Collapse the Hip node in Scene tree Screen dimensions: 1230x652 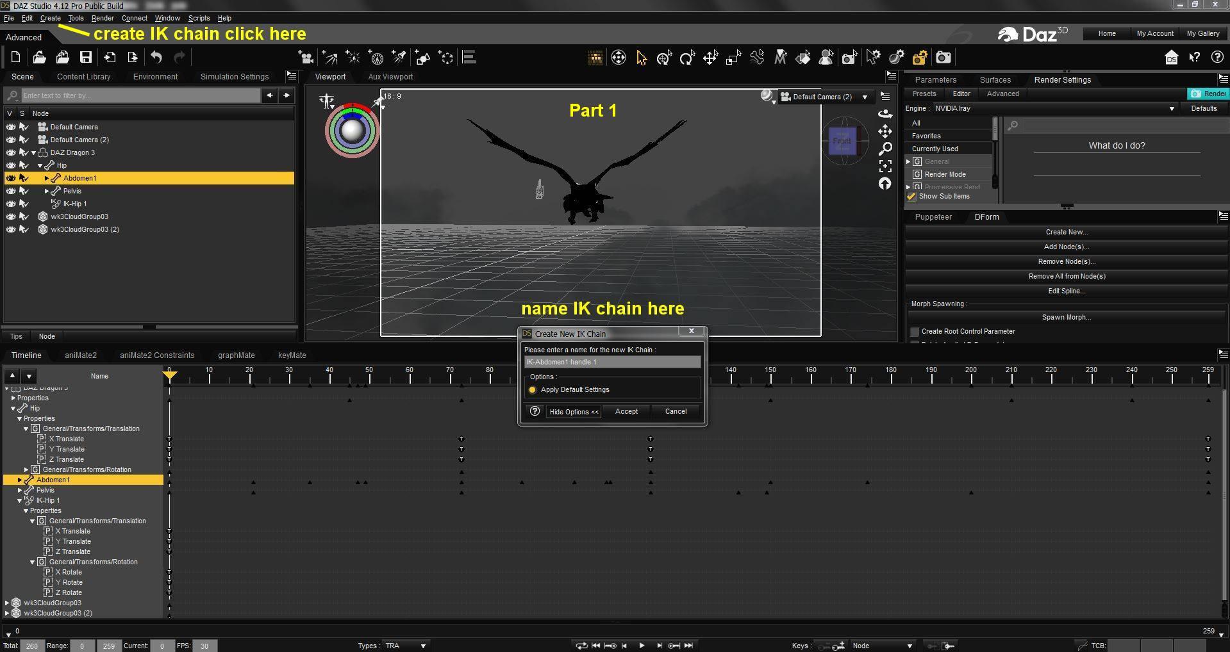(x=40, y=166)
